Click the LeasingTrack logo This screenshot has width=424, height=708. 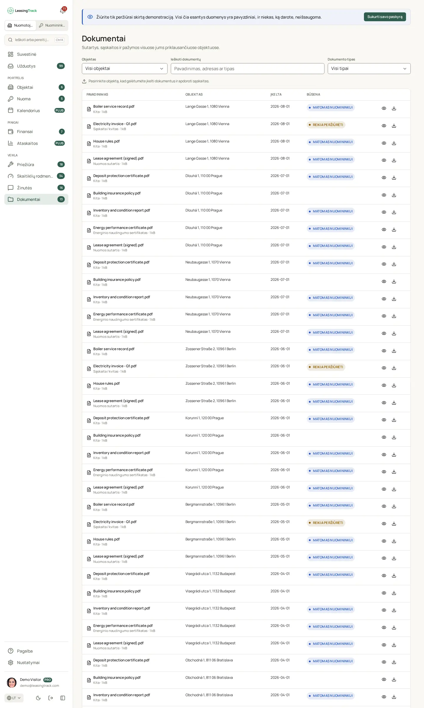(x=22, y=11)
